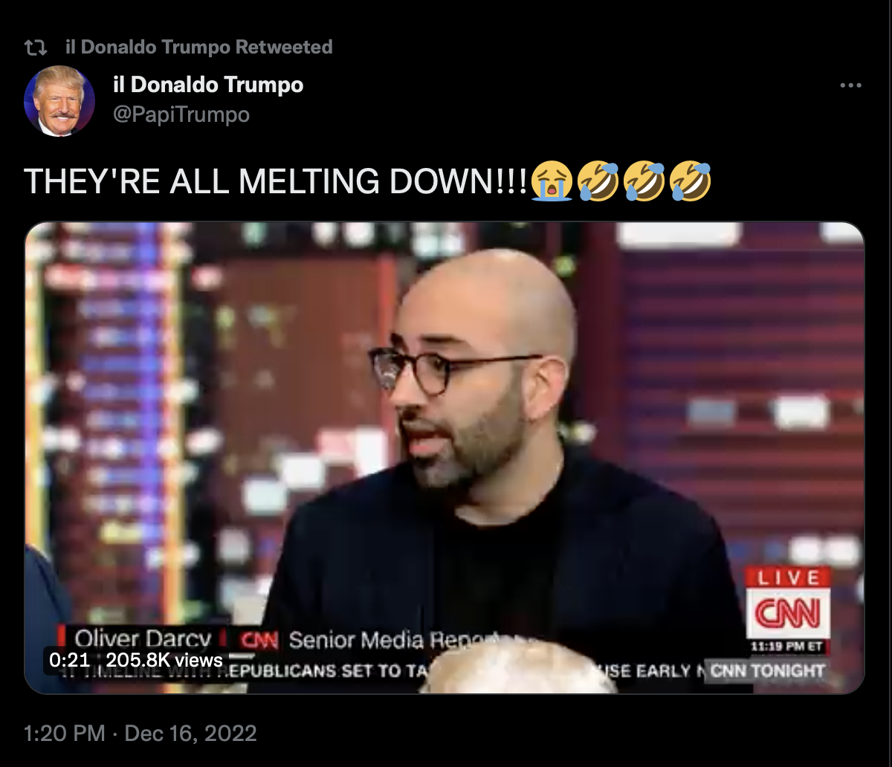Click the loudly crying face emoji
This screenshot has width=892, height=767.
tap(551, 182)
